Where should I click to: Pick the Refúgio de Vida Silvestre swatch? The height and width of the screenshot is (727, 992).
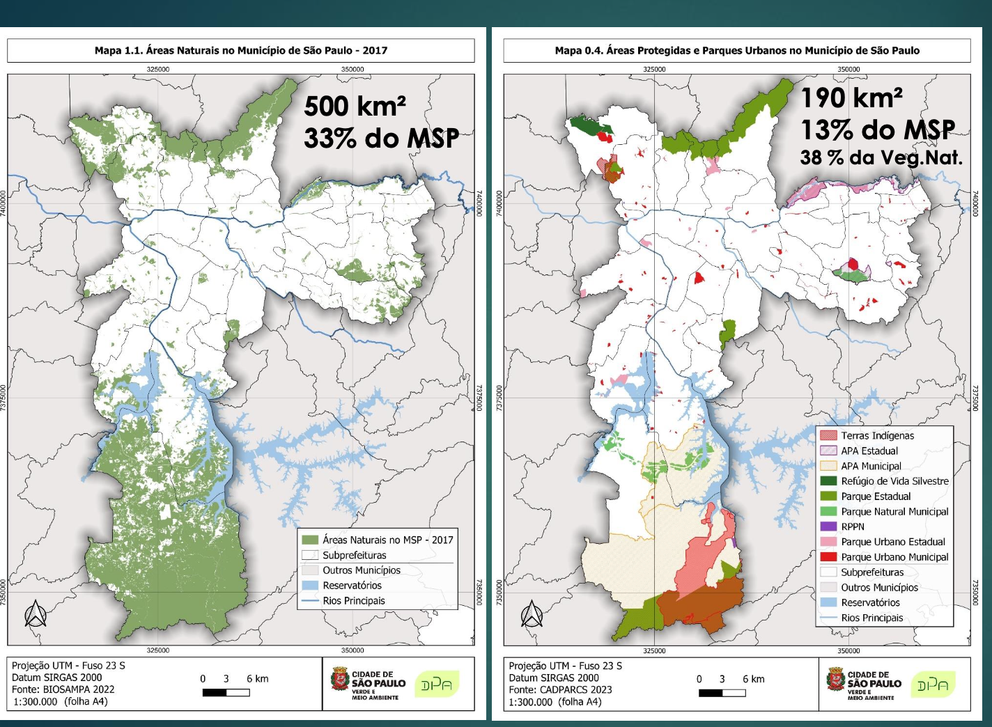click(828, 481)
